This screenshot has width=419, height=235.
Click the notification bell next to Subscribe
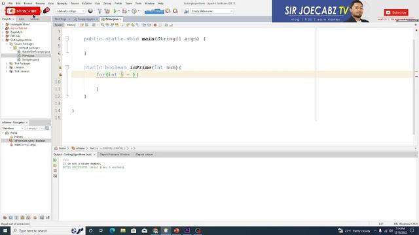pyautogui.click(x=46, y=11)
